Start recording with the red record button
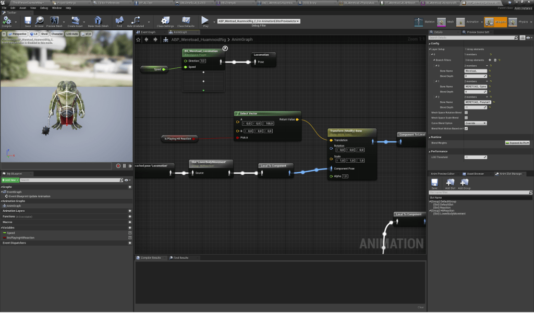 coord(118,166)
